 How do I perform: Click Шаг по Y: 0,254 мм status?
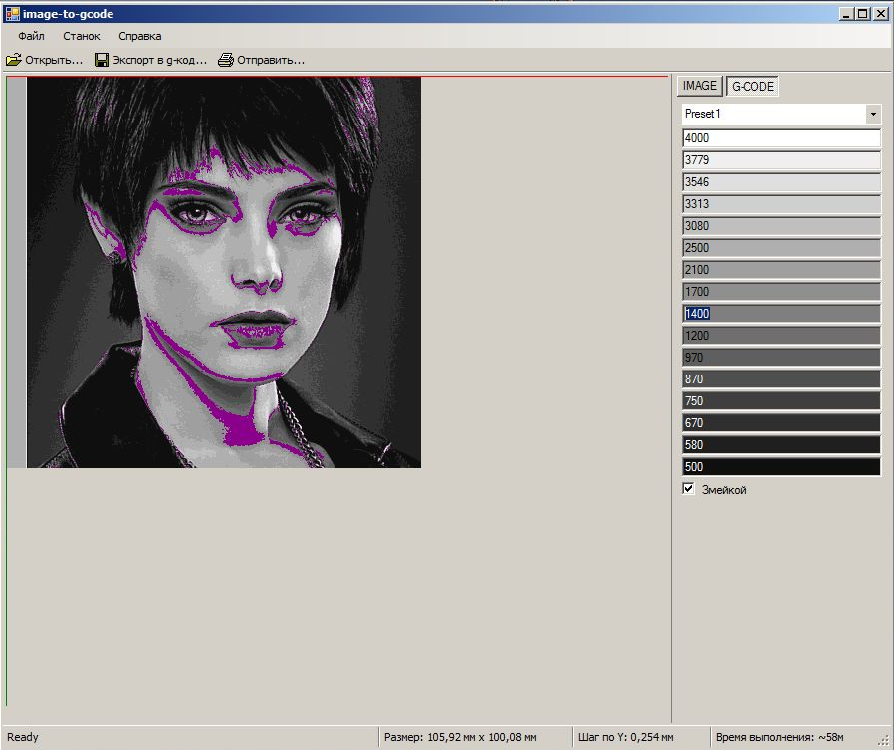click(625, 737)
